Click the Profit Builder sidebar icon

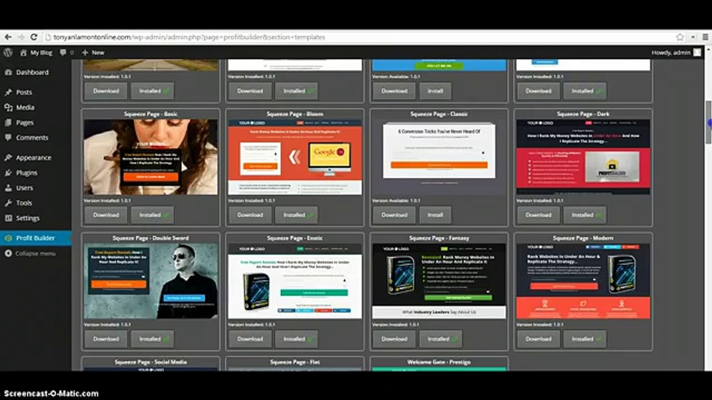8,238
